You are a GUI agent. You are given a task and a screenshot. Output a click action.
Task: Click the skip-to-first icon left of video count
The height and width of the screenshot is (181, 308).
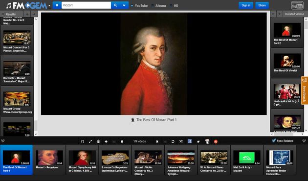coord(122,141)
